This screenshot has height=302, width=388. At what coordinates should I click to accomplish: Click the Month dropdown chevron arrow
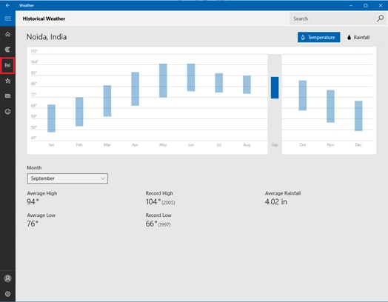[103, 178]
